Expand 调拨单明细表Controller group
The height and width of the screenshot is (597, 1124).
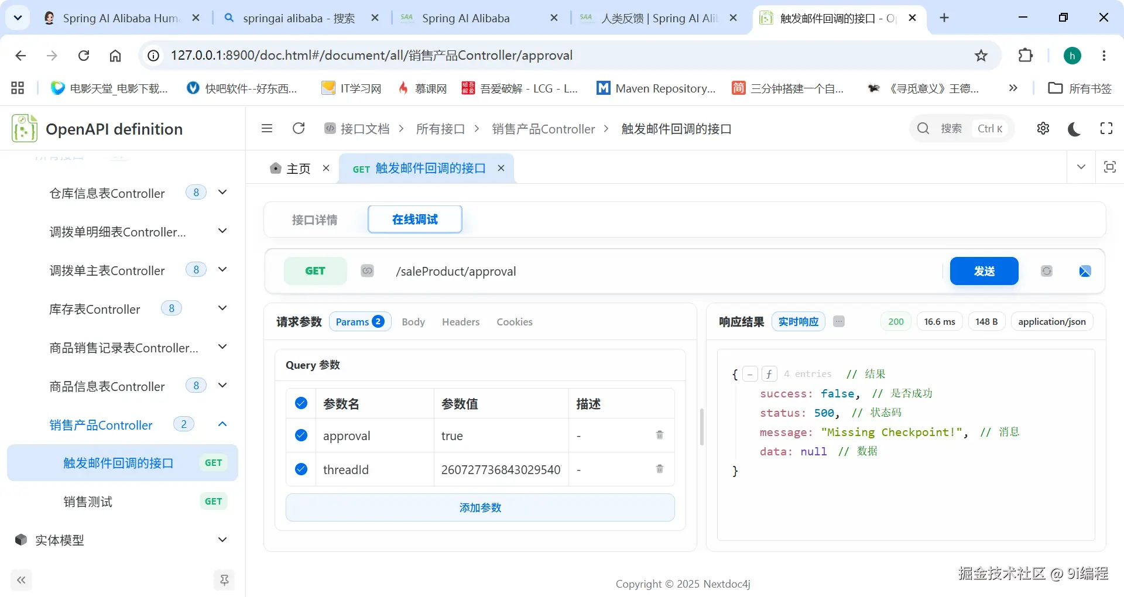(222, 231)
